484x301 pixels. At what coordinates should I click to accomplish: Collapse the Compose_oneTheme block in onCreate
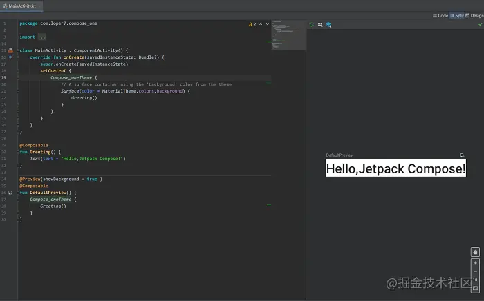(18, 77)
